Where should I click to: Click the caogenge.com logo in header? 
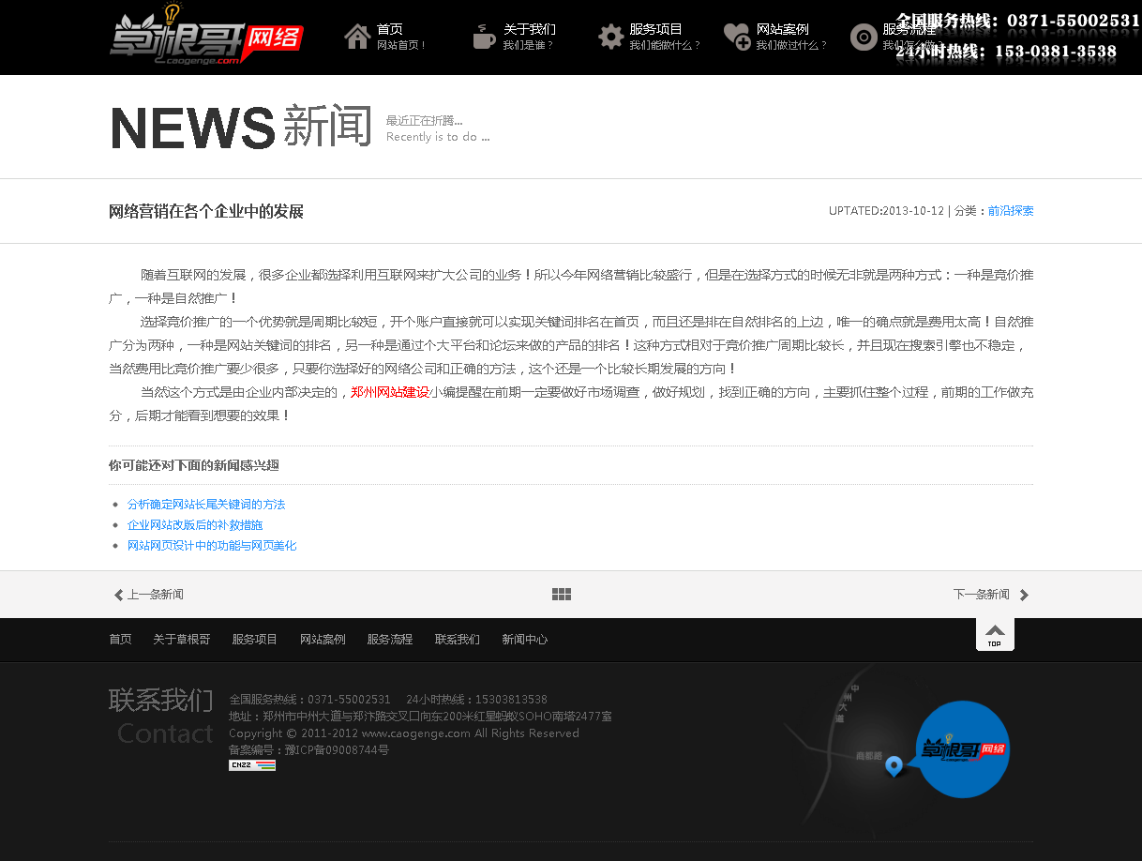coord(206,38)
